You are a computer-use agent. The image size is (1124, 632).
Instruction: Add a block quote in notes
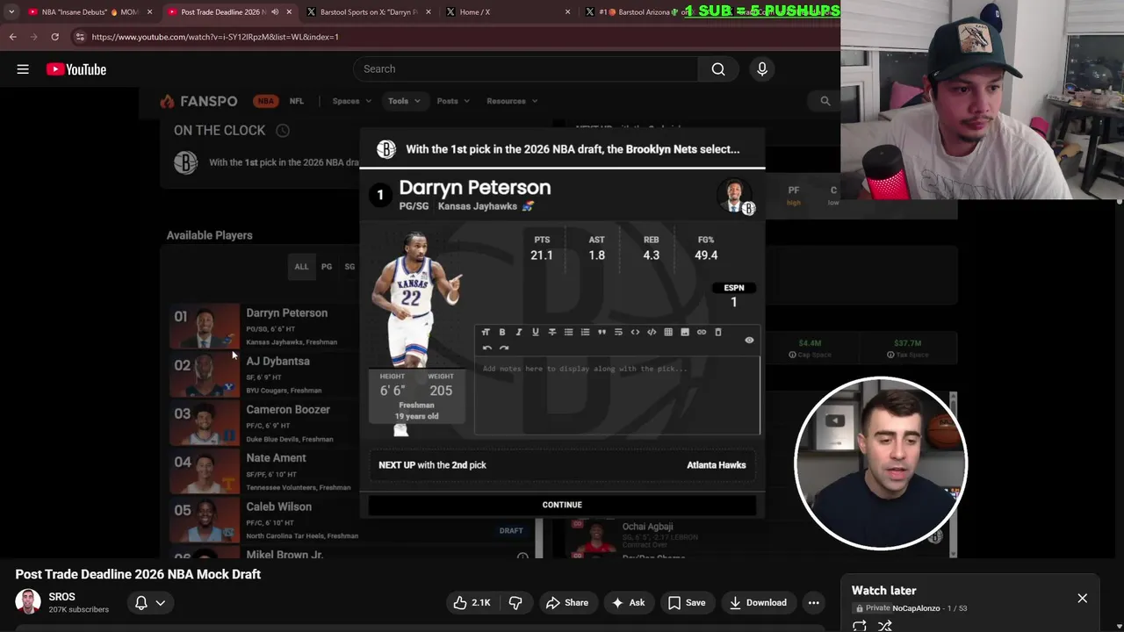[602, 332]
